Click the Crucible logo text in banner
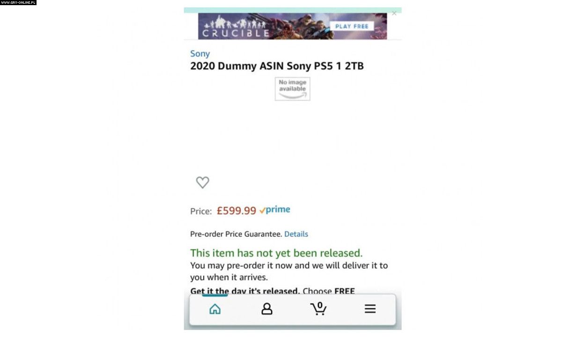The image size is (562, 337). pos(236,33)
